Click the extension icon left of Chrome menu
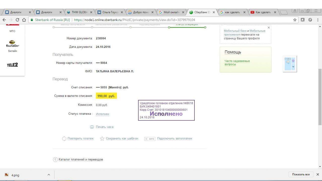The width and height of the screenshot is (322, 181). [310, 20]
